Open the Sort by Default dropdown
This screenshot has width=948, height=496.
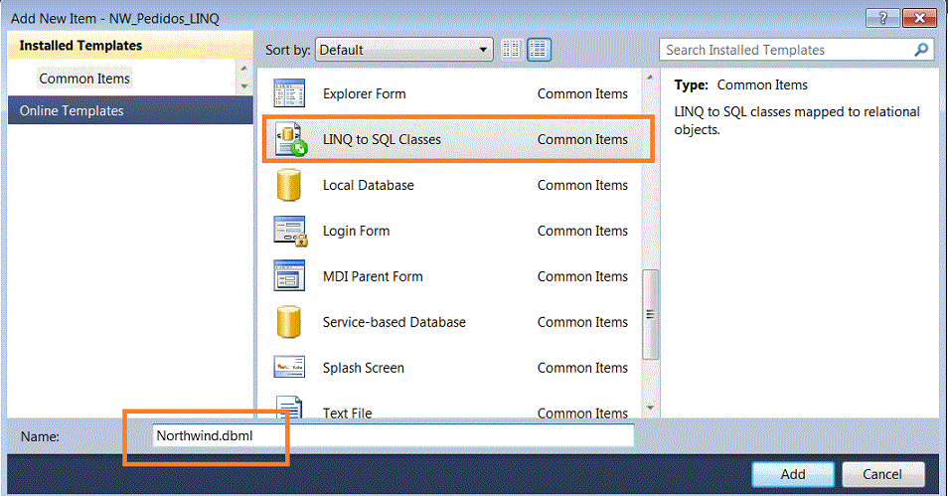(403, 50)
